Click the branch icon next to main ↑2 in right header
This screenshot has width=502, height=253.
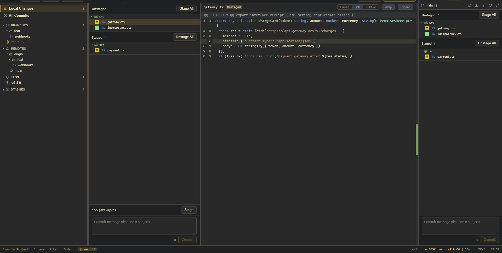pos(423,5)
